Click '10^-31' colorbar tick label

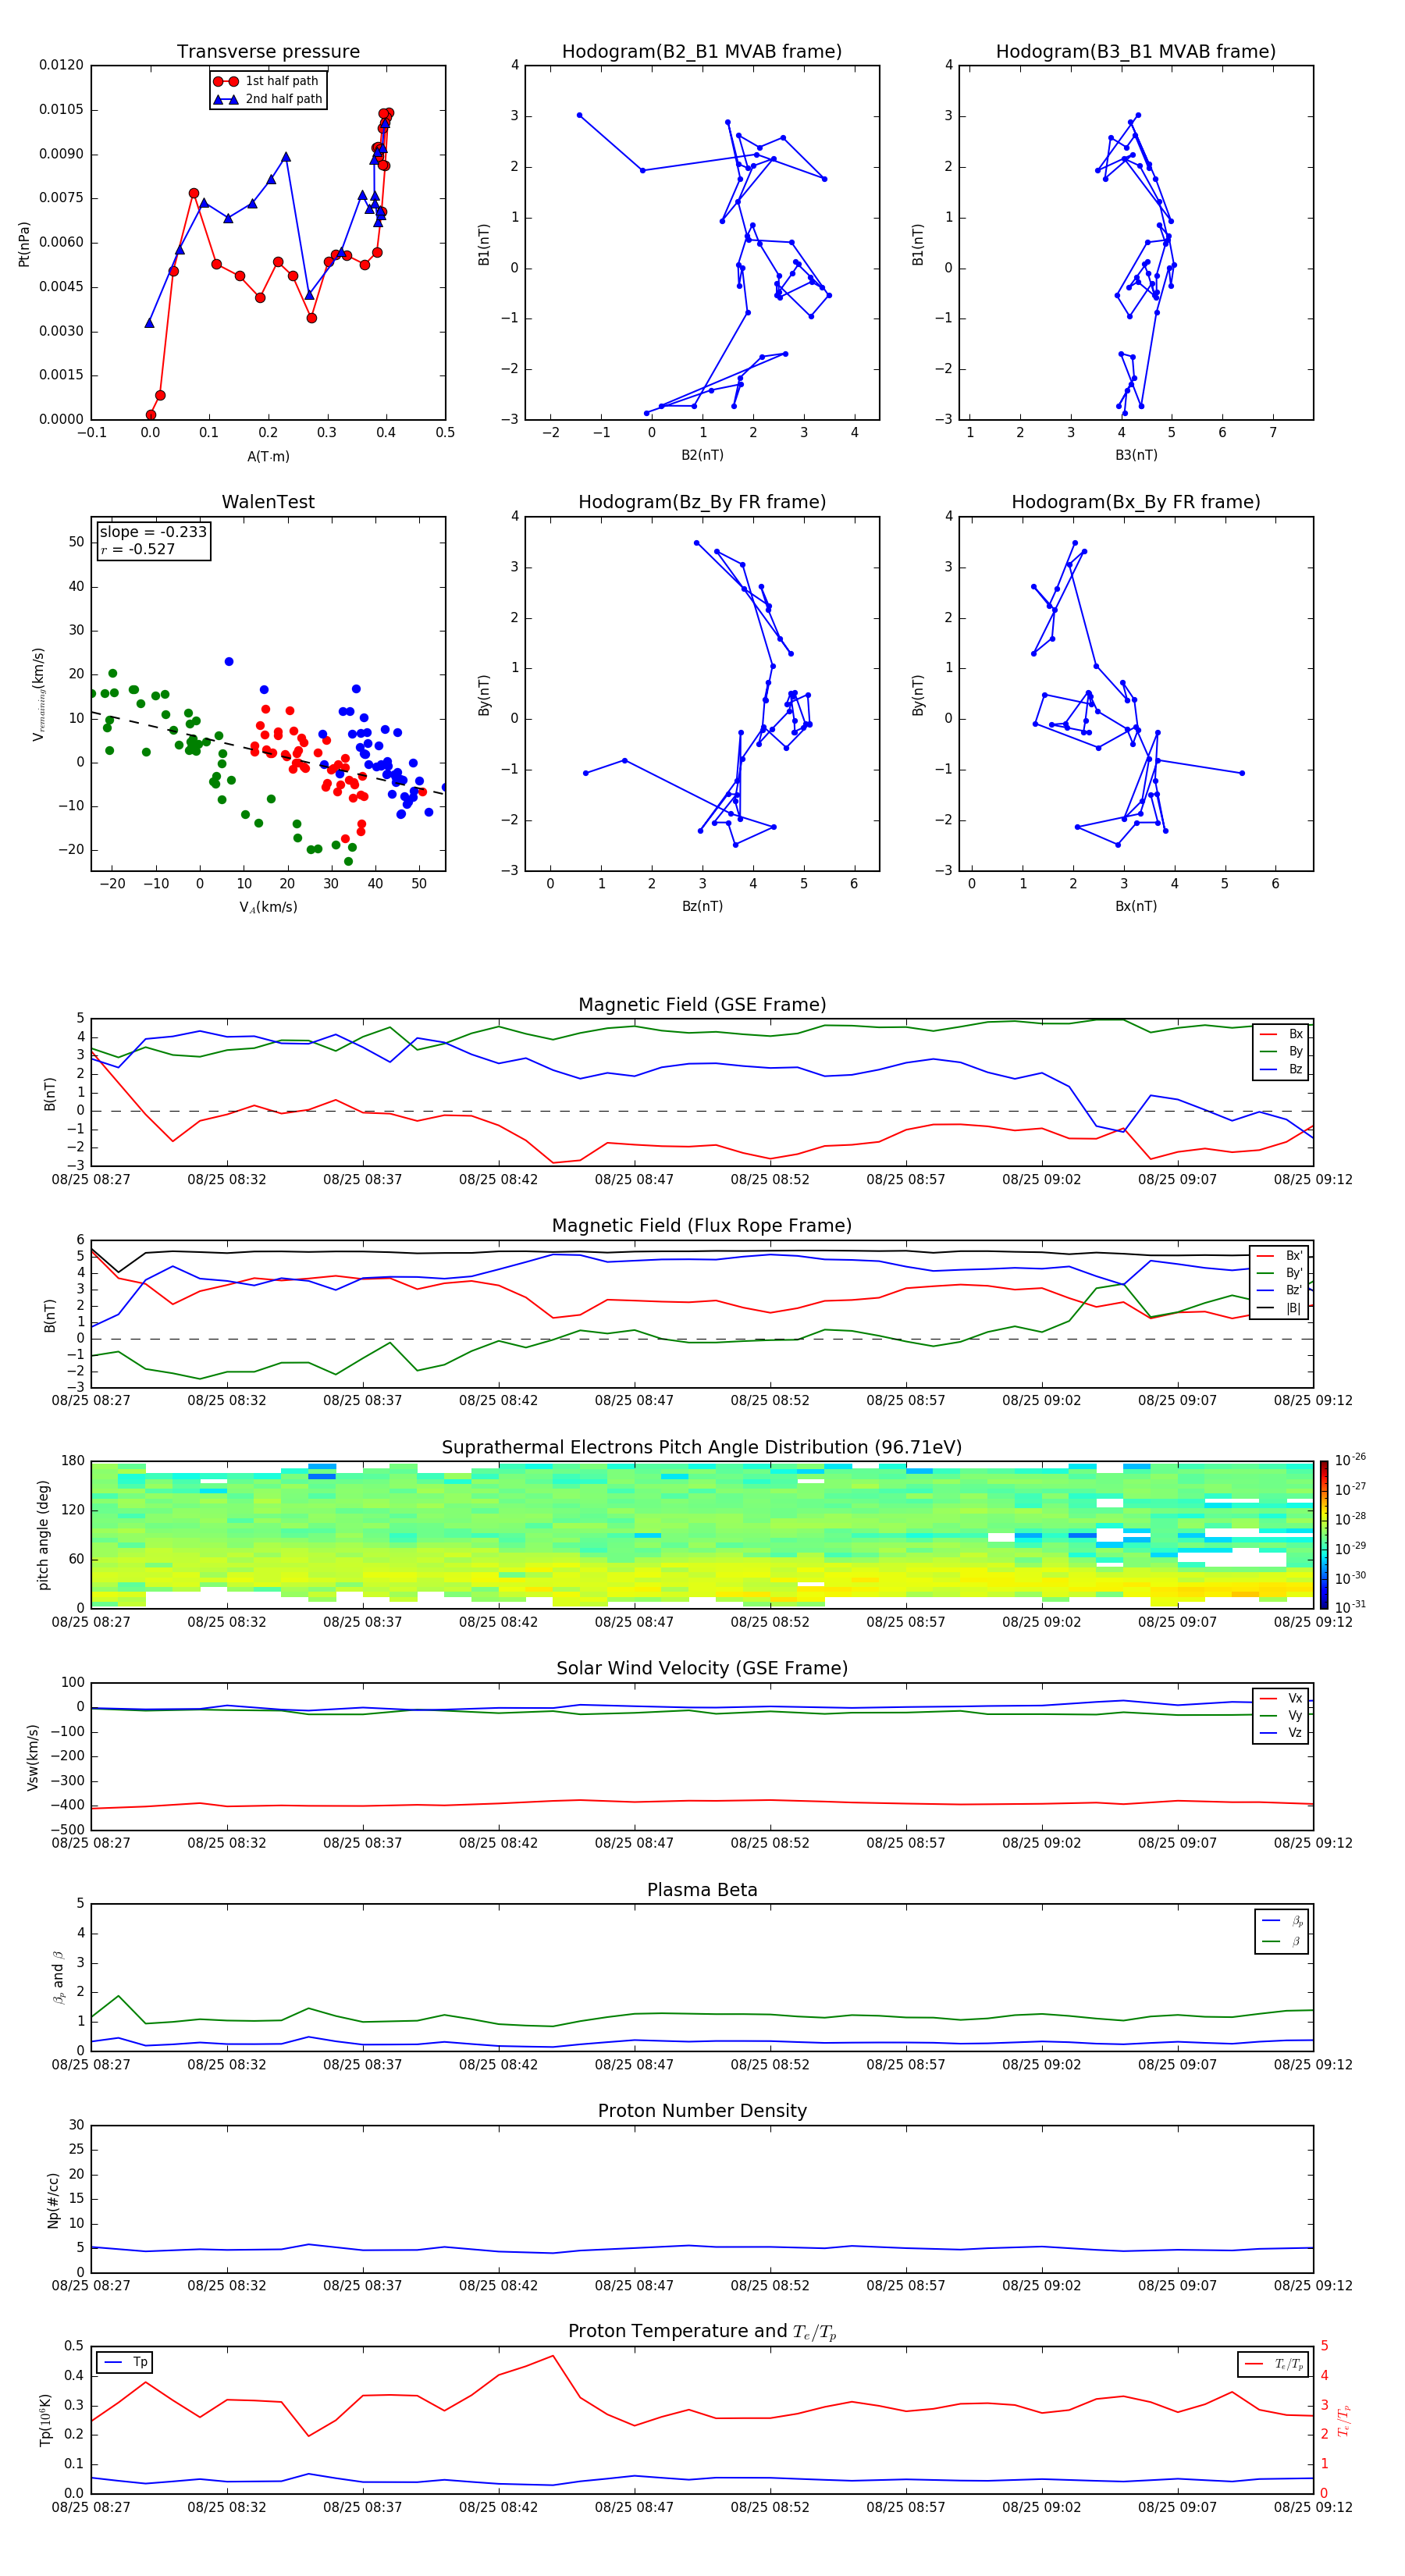[x=1350, y=1607]
